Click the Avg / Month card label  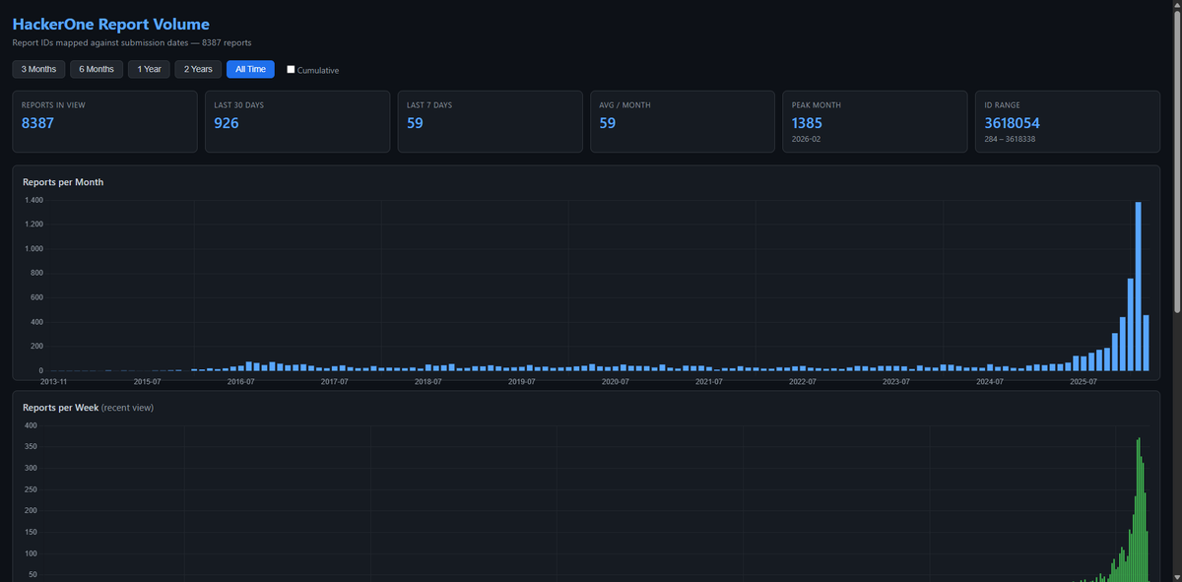point(624,104)
